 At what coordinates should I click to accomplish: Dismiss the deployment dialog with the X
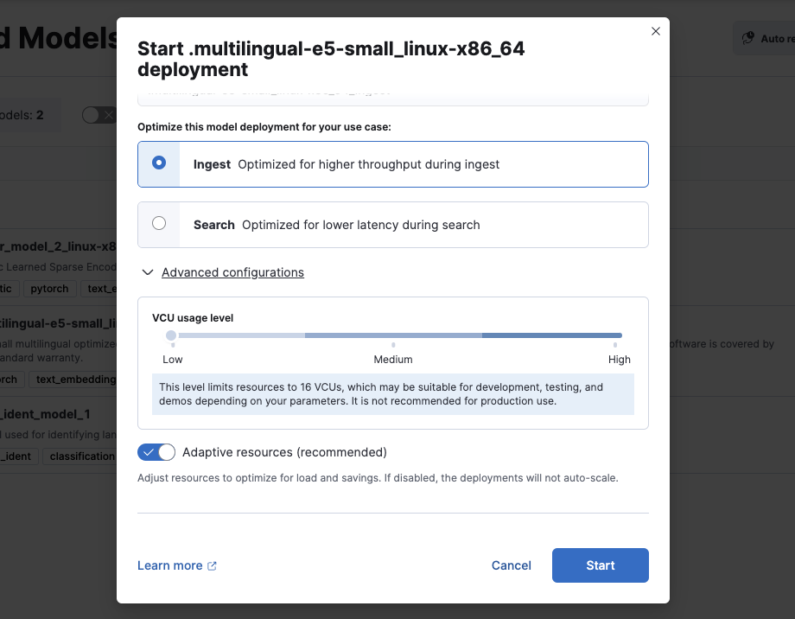pyautogui.click(x=655, y=30)
